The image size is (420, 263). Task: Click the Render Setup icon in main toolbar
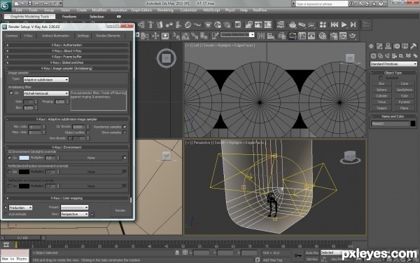(x=333, y=36)
